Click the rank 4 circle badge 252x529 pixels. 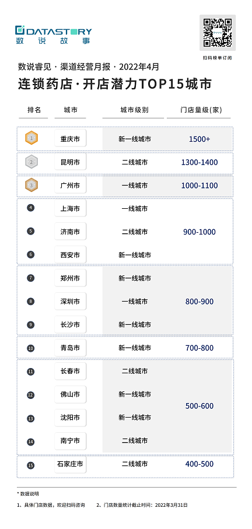(x=31, y=208)
